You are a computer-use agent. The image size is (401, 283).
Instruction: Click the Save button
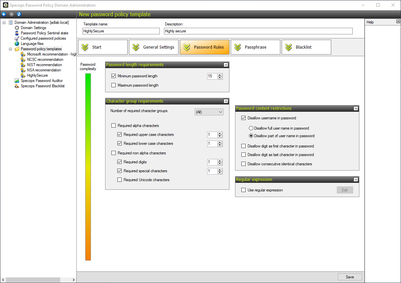(x=349, y=277)
